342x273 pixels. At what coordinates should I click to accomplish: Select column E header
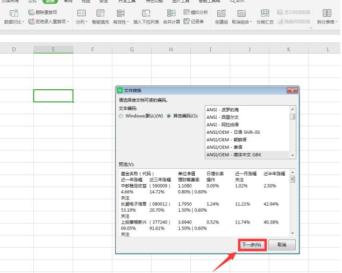(53, 49)
